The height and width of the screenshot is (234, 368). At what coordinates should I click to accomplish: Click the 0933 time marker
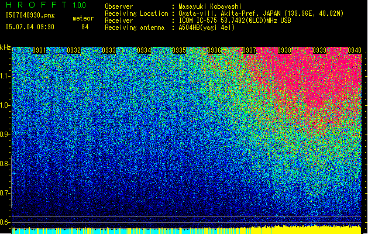point(109,50)
